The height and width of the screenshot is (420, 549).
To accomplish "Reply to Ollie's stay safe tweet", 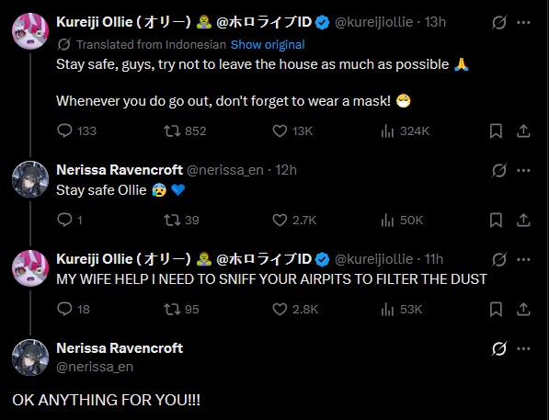I will pos(64,131).
